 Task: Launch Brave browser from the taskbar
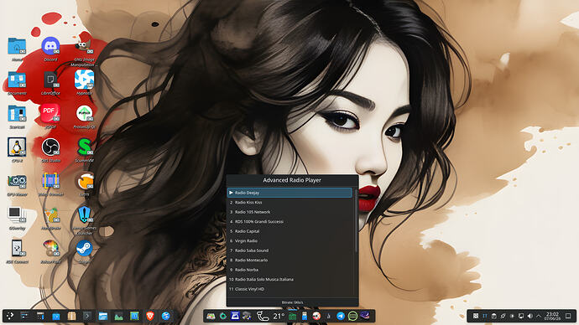[x=150, y=316]
